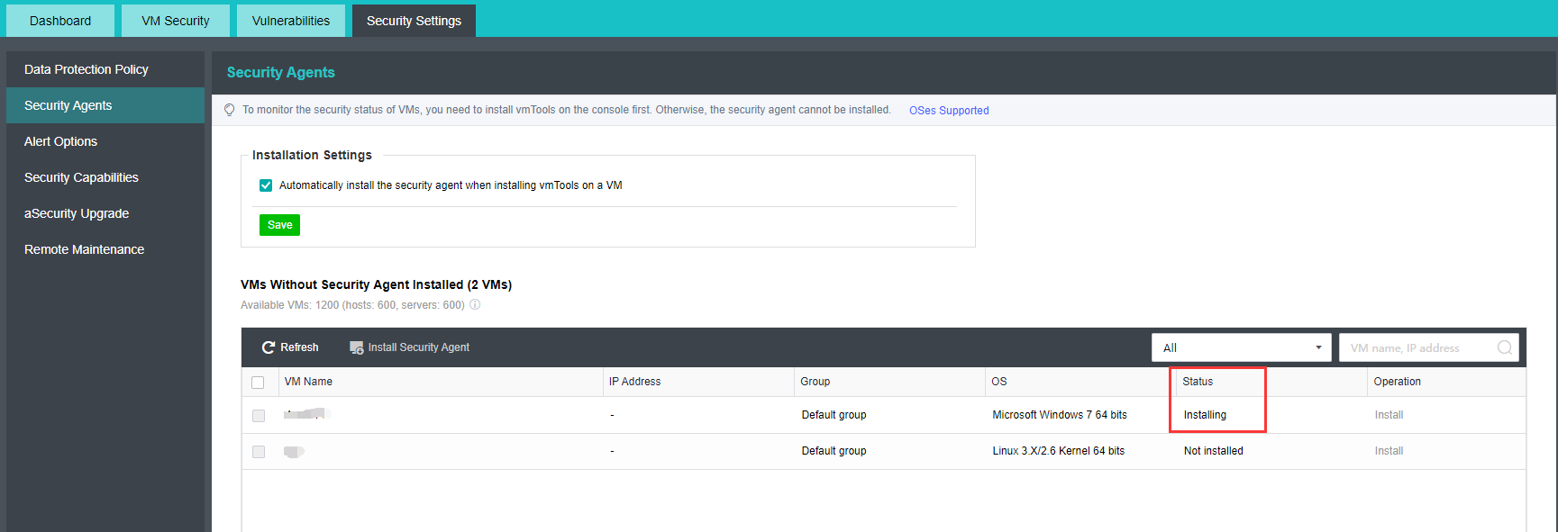This screenshot has width=1558, height=532.
Task: Click the search magnifier icon
Action: coord(1504,347)
